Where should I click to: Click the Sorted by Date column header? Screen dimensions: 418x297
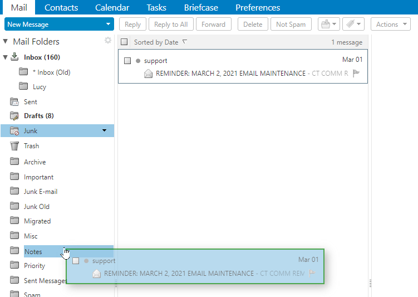pos(156,42)
